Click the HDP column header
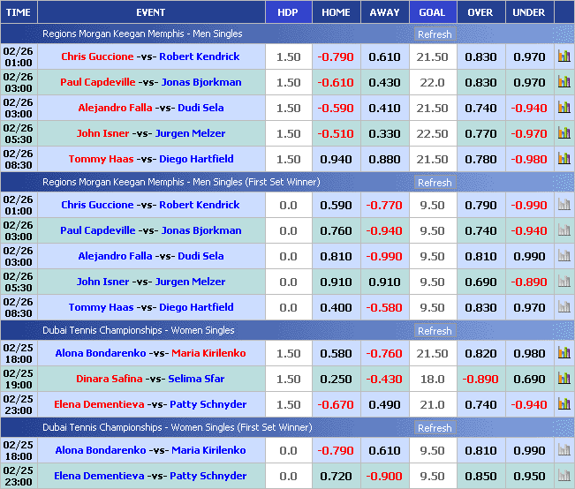The image size is (575, 489). (288, 12)
